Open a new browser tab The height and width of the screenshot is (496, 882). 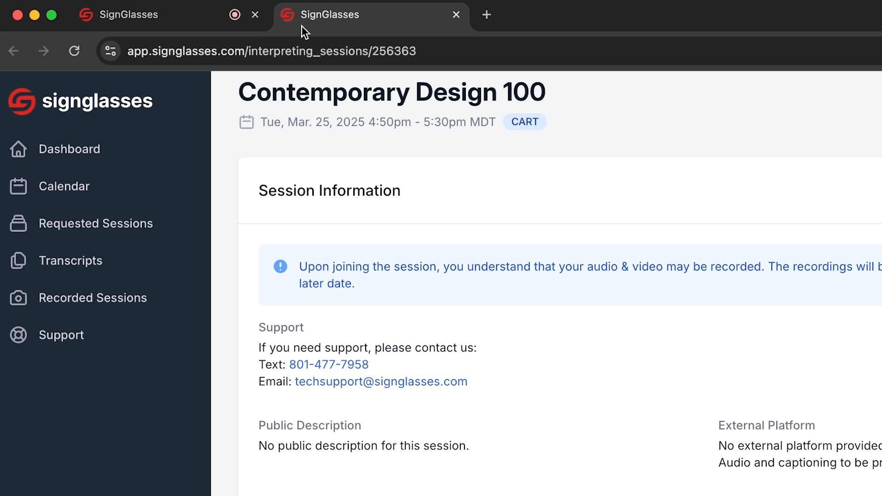[486, 15]
